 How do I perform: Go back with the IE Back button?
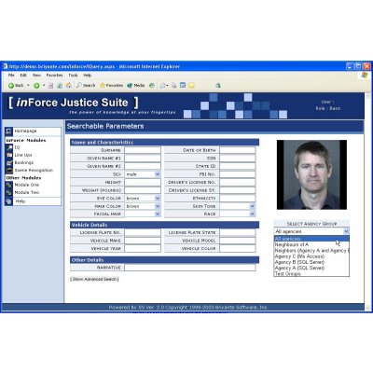click(x=16, y=85)
